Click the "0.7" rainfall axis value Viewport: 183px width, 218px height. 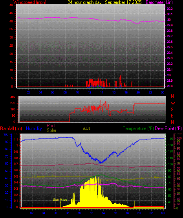[16, 164]
